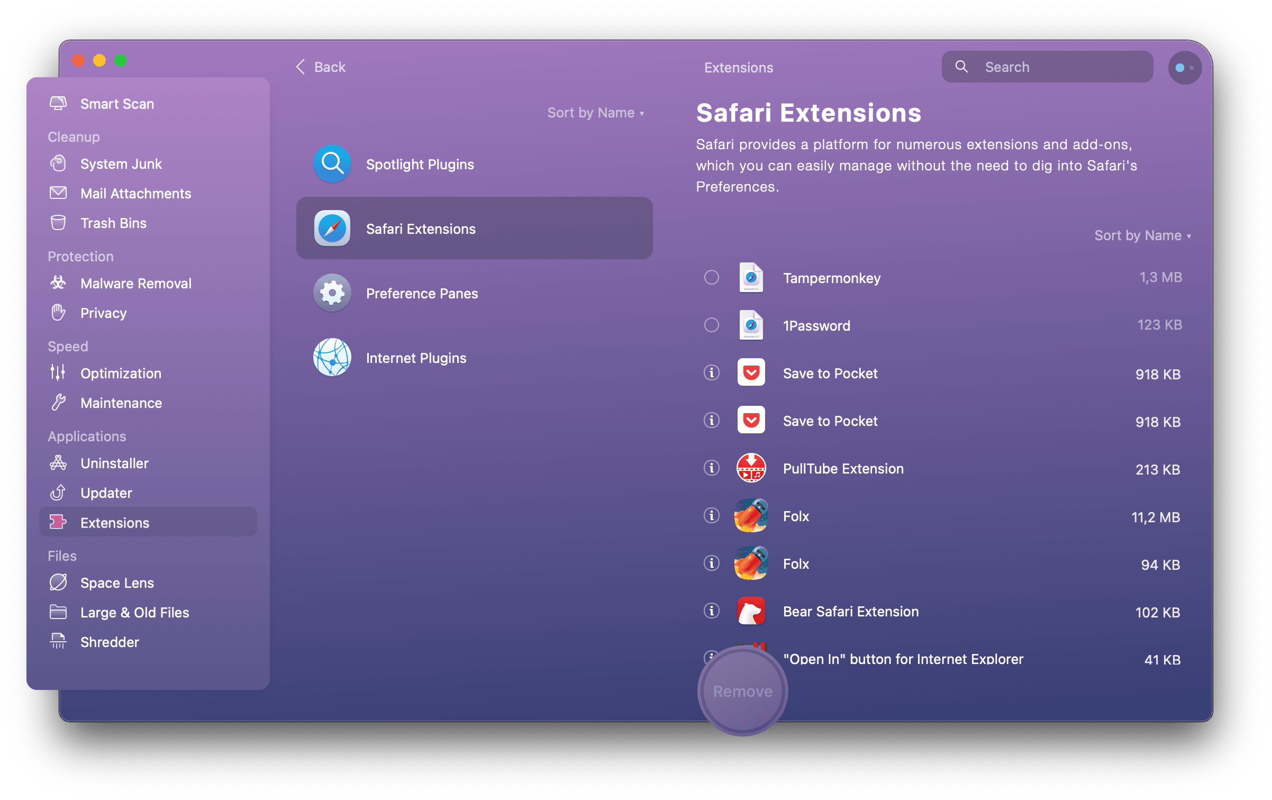Viewport: 1272px width, 800px height.
Task: Click the Save to Pocket extension icon
Action: pyautogui.click(x=752, y=373)
